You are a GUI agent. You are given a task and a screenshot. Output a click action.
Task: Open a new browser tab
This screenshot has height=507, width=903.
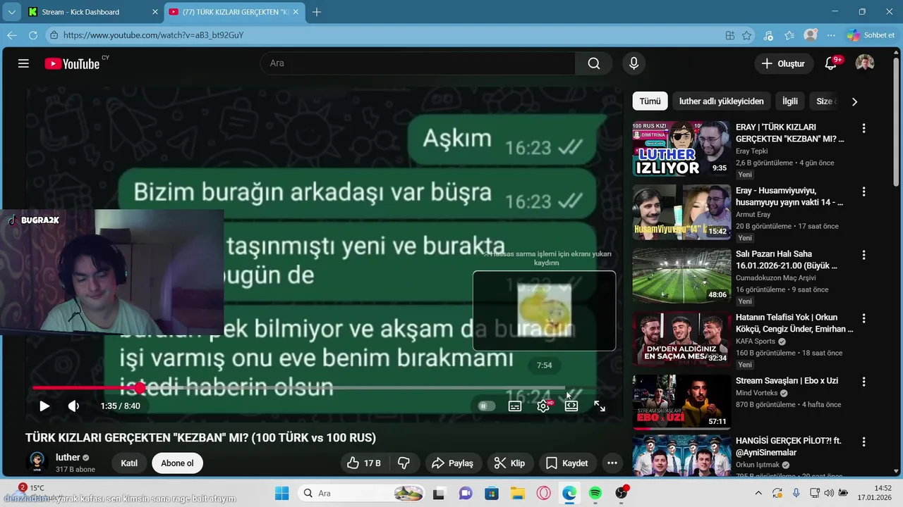(317, 12)
